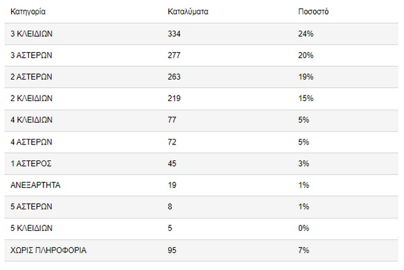Select the 2 ΚΛΕΙΔΙΩΝ row label
404x270 pixels.
[x=32, y=99]
